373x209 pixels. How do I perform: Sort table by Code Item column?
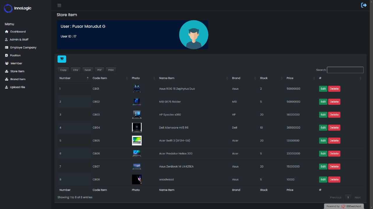(x=110, y=78)
